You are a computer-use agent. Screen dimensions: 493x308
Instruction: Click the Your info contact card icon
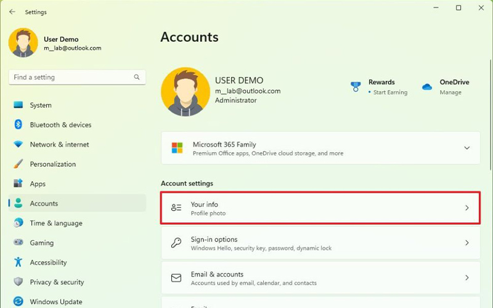coord(176,208)
